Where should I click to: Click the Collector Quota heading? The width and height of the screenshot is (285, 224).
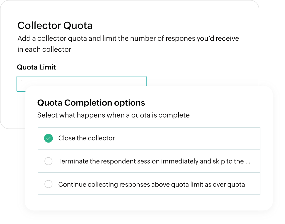coord(55,25)
